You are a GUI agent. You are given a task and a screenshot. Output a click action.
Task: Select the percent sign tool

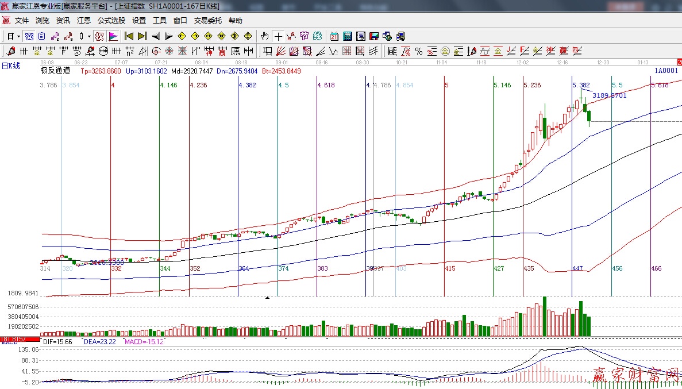(419, 51)
